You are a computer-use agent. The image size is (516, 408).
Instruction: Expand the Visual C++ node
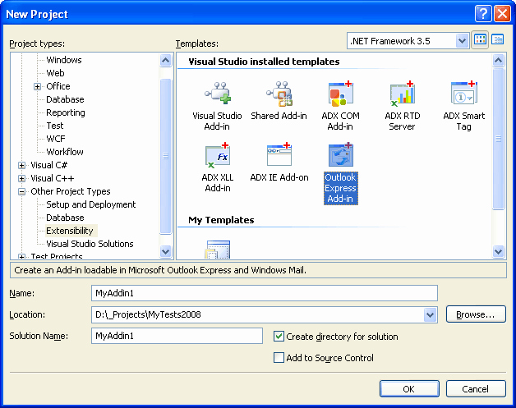21,178
